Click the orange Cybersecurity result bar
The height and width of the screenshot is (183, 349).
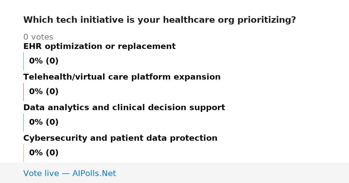[23, 153]
